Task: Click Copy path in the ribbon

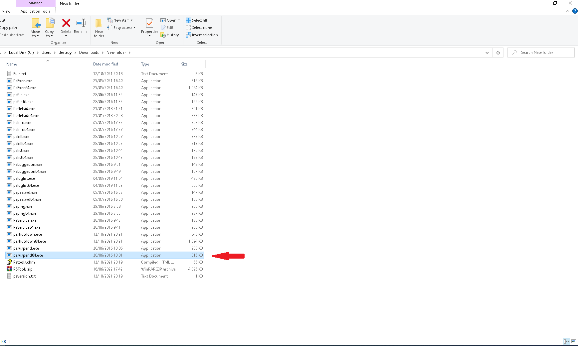Action: point(9,28)
